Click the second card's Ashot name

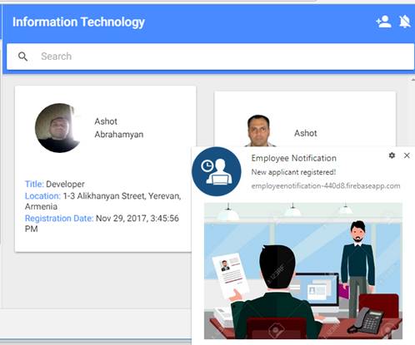pos(306,133)
